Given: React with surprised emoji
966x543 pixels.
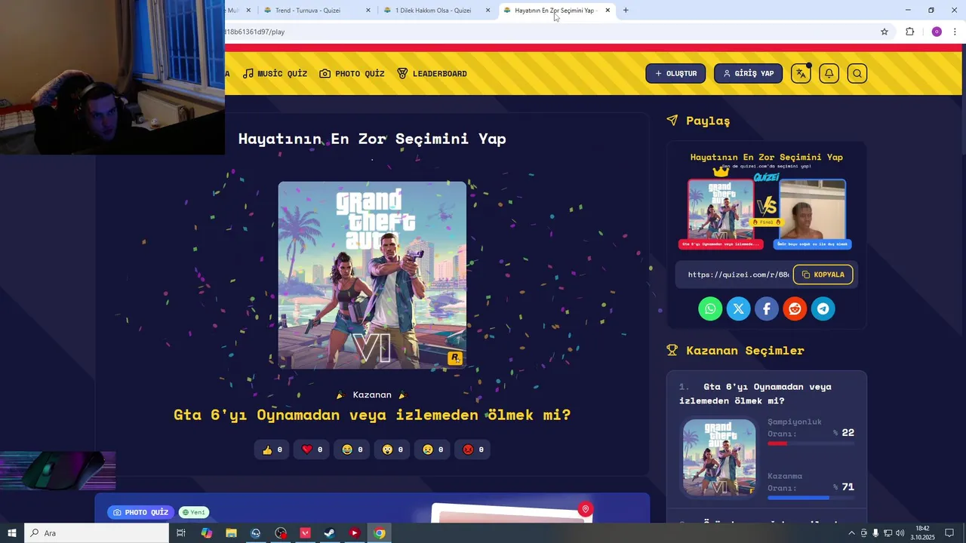Looking at the screenshot, I should [392, 449].
